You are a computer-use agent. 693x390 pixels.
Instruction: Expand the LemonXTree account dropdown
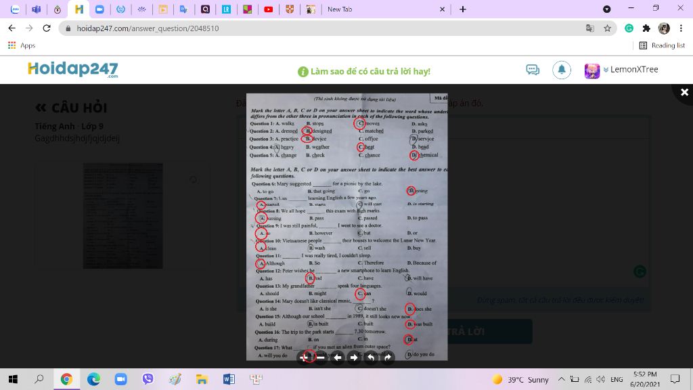(606, 70)
